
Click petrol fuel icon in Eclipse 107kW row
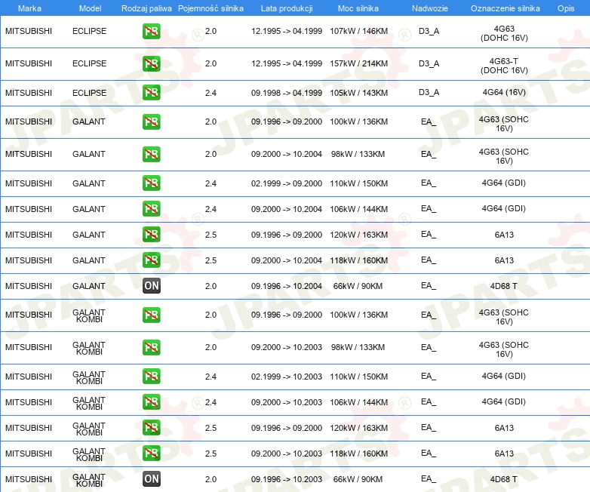click(x=151, y=31)
